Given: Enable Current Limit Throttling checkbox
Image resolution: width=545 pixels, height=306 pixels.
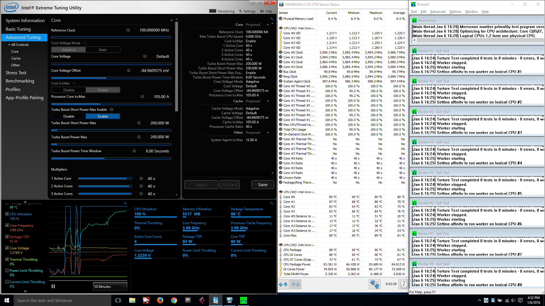Looking at the screenshot, I should pos(7,282).
